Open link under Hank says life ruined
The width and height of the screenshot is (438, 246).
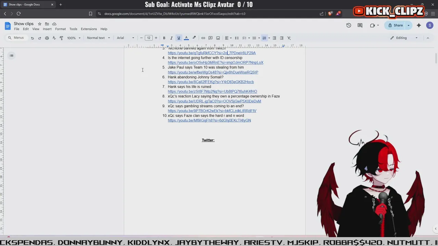(212, 92)
